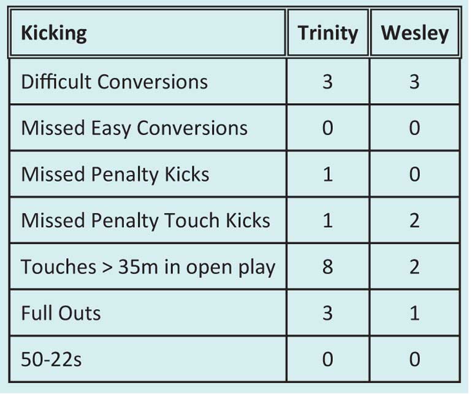
Task: Click the Kicking header cell
Action: [148, 33]
